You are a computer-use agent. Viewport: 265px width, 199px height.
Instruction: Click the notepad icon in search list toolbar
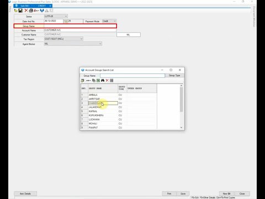[83, 81]
